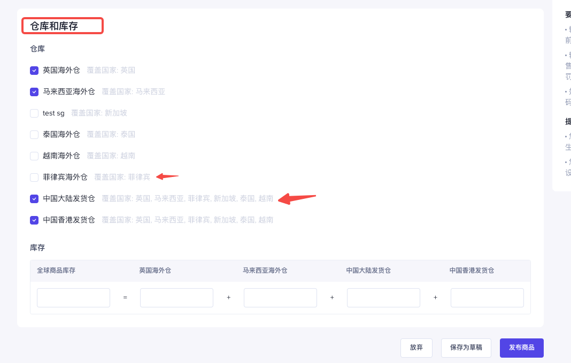
Task: Click the 发布商品 publish button
Action: click(x=522, y=347)
